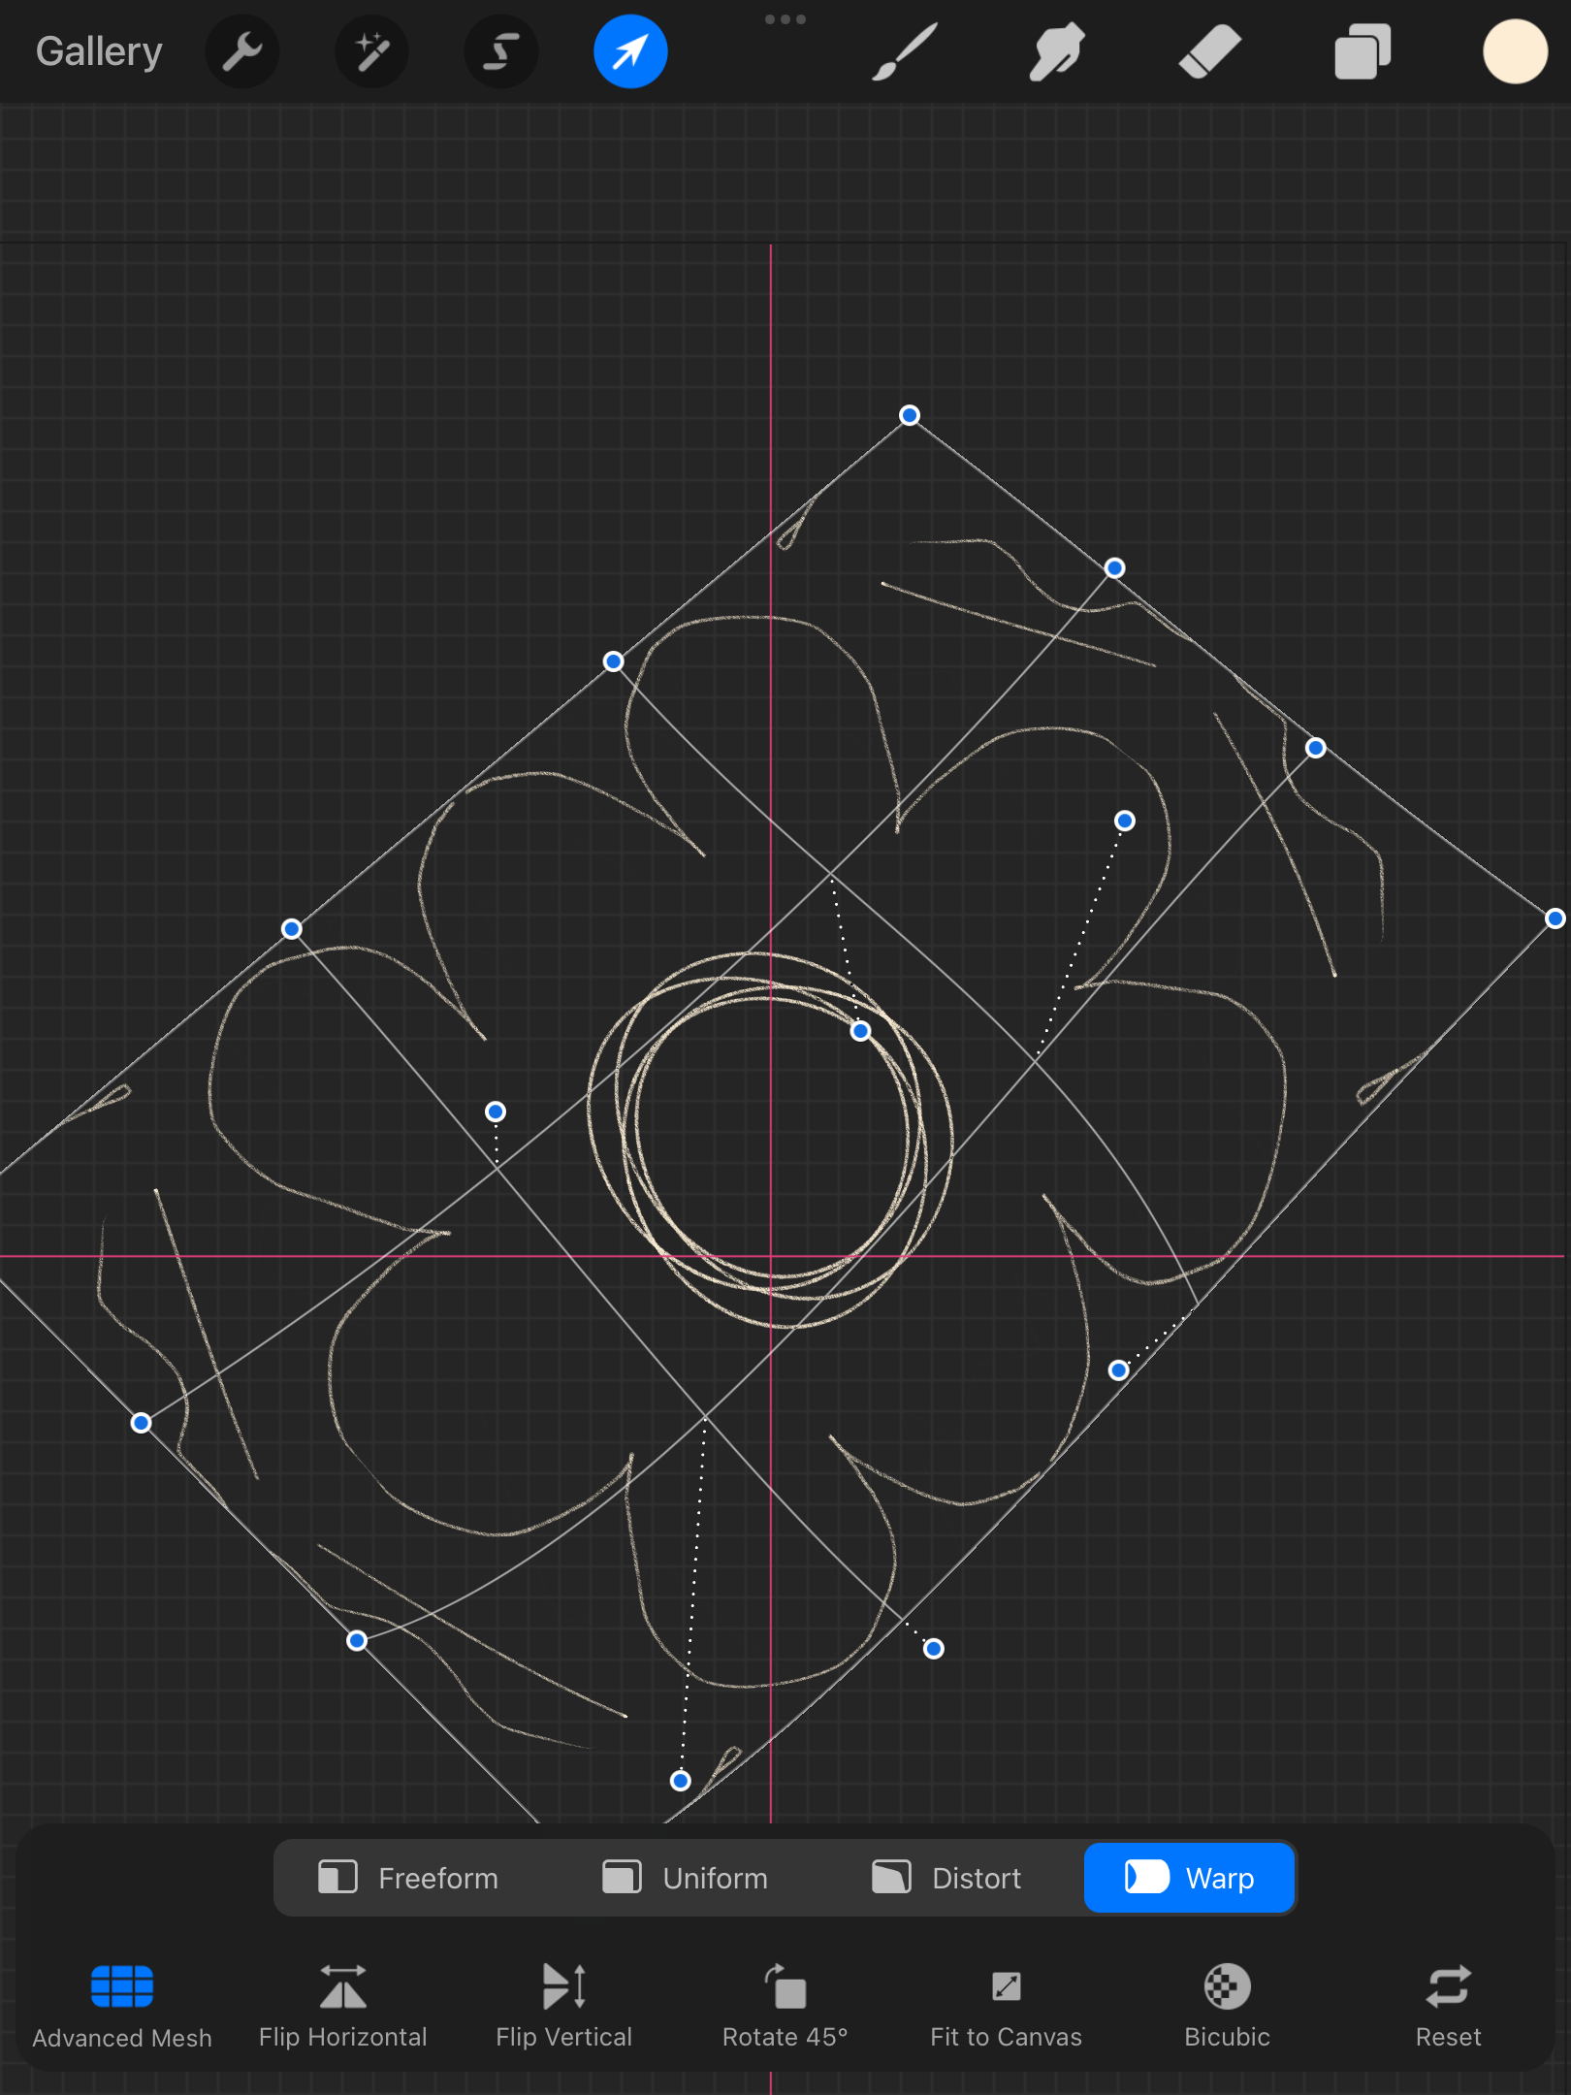Viewport: 1571px width, 2095px height.
Task: Select the Warp transform mode
Action: tap(1189, 1878)
